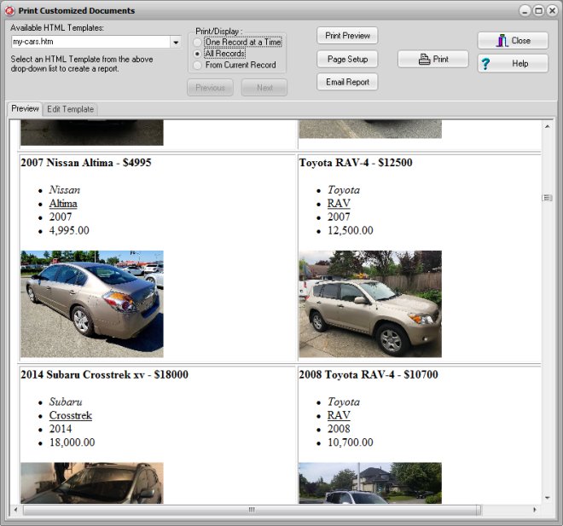Click the horizontal scrollbar thumb
Viewport: 563px width, 526px height.
point(252,510)
